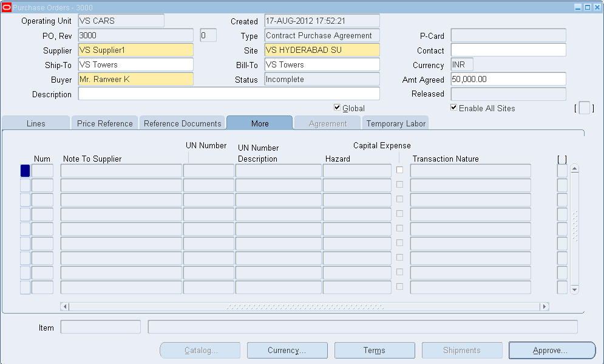
Task: Select the Reference Documents tab
Action: coord(182,123)
